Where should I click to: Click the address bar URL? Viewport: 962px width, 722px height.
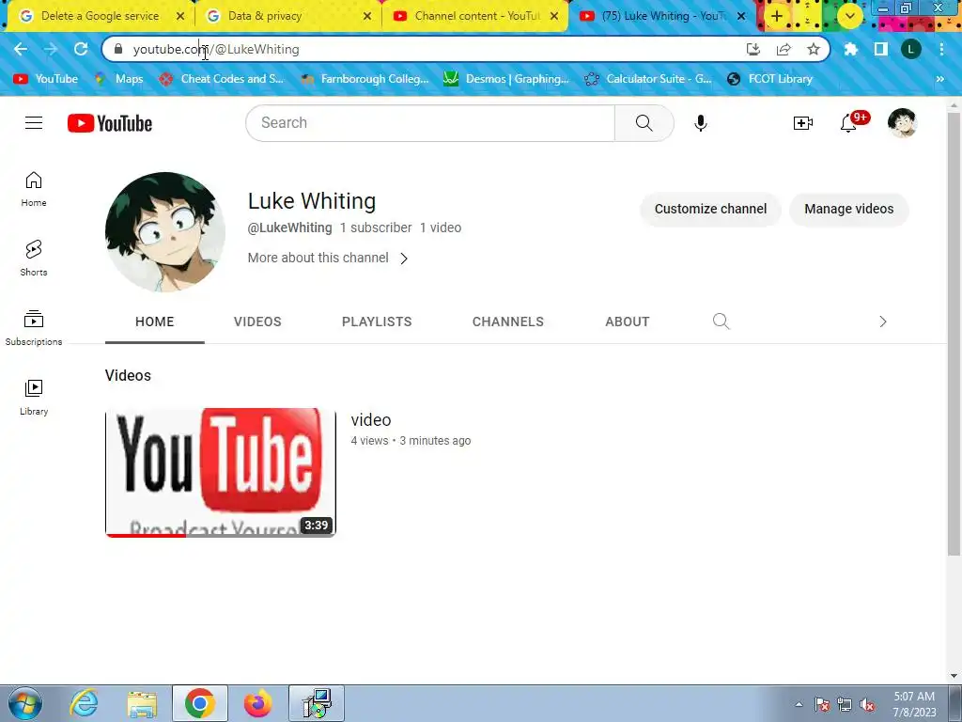pos(216,49)
